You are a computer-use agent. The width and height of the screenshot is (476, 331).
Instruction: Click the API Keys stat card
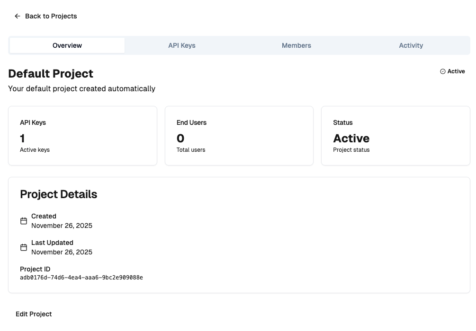(82, 135)
